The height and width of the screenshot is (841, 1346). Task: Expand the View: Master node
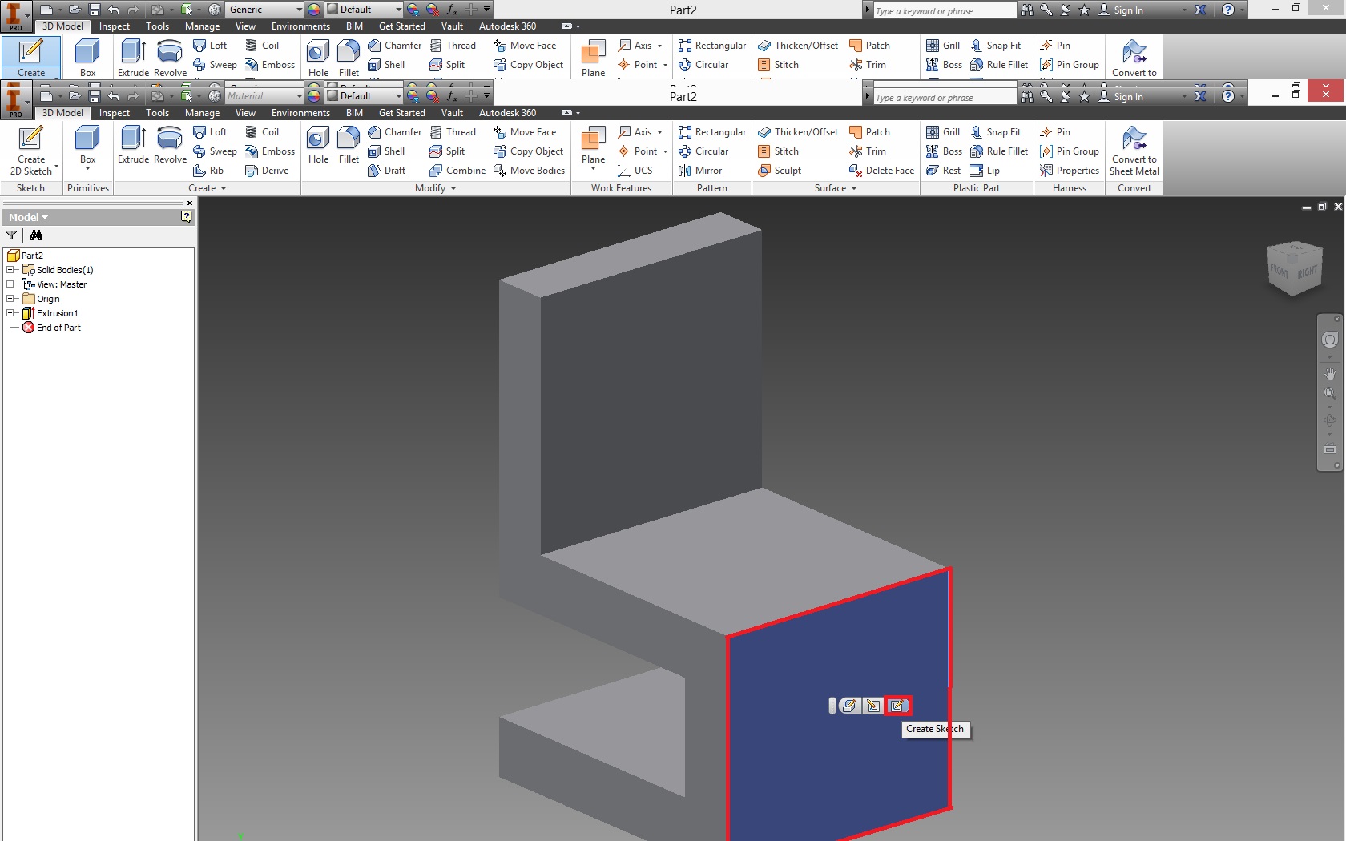click(10, 284)
